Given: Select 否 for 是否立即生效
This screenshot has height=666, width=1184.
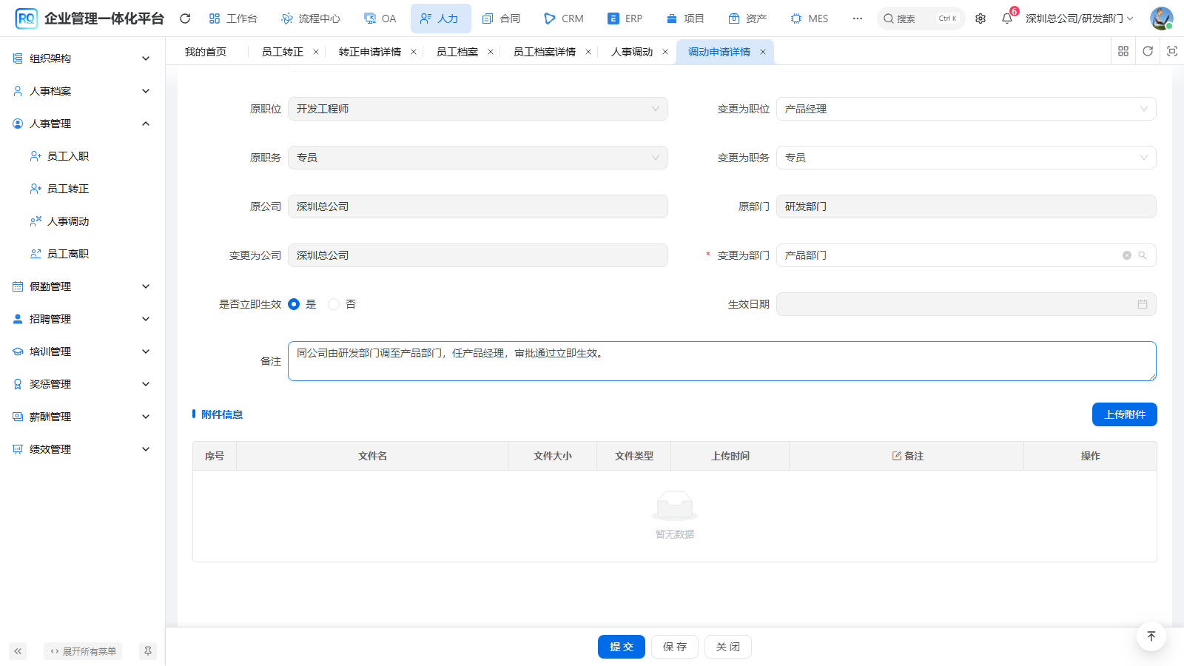Looking at the screenshot, I should (334, 304).
